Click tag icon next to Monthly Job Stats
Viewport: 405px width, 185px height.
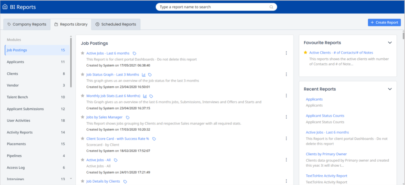click(151, 96)
